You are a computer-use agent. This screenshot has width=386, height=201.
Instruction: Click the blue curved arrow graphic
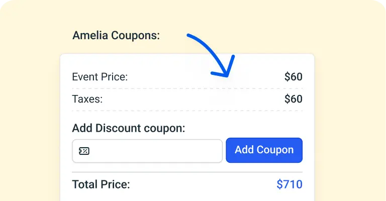tap(211, 56)
